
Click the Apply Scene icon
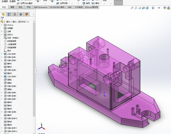pyautogui.click(x=168, y=8)
